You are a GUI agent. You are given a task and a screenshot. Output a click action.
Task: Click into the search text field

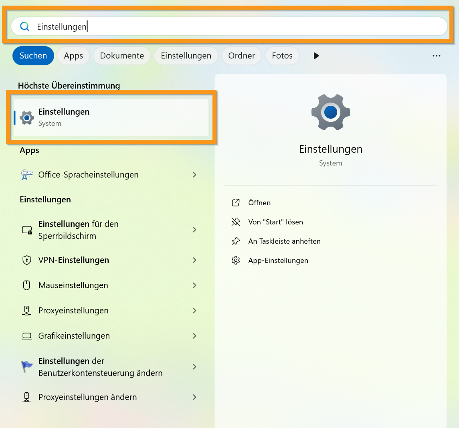click(x=241, y=27)
